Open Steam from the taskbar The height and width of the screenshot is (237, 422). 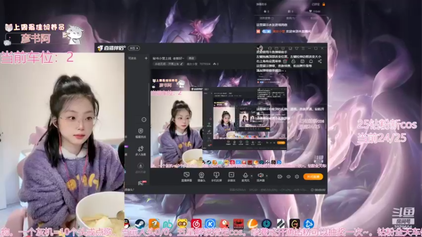point(140,223)
